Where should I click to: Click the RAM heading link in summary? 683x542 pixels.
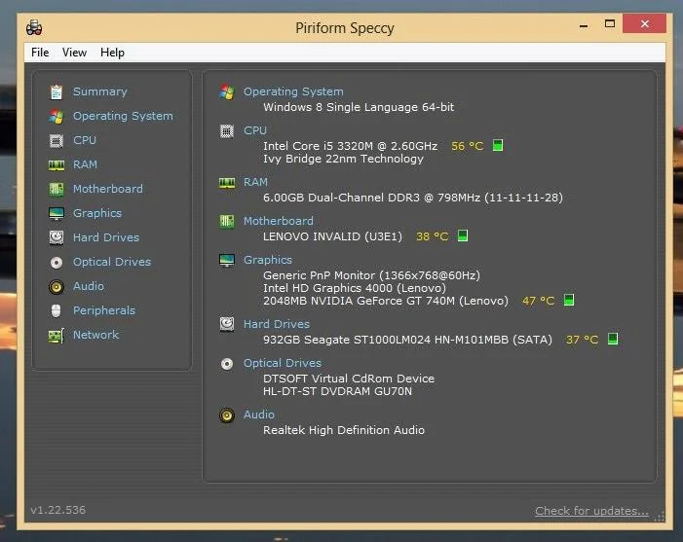click(x=255, y=183)
